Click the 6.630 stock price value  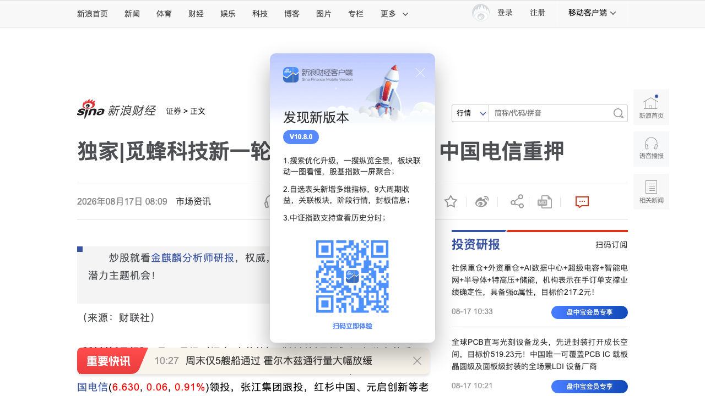point(126,387)
